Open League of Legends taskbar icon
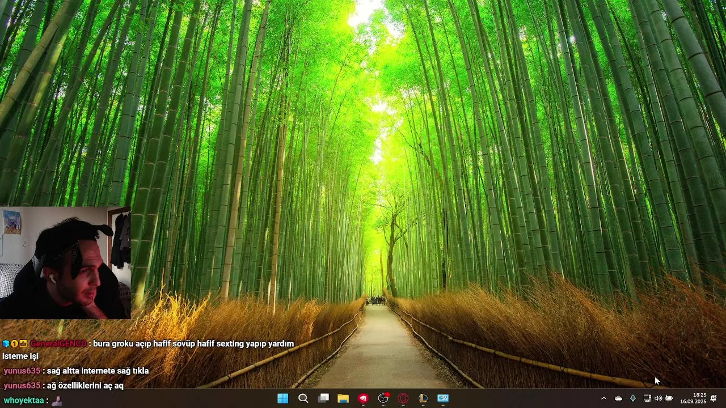Viewport: 726px width, 408px height. tap(423, 398)
